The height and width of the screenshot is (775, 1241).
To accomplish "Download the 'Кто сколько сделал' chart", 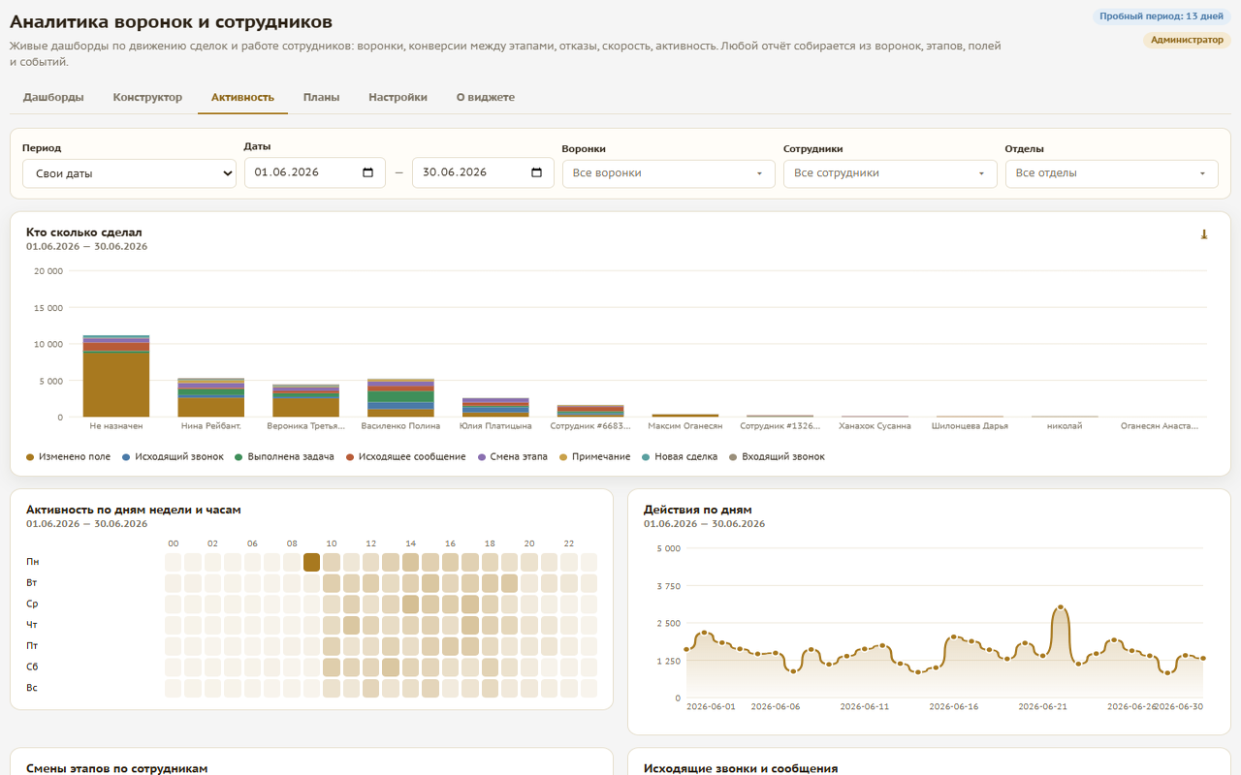I will (1204, 234).
